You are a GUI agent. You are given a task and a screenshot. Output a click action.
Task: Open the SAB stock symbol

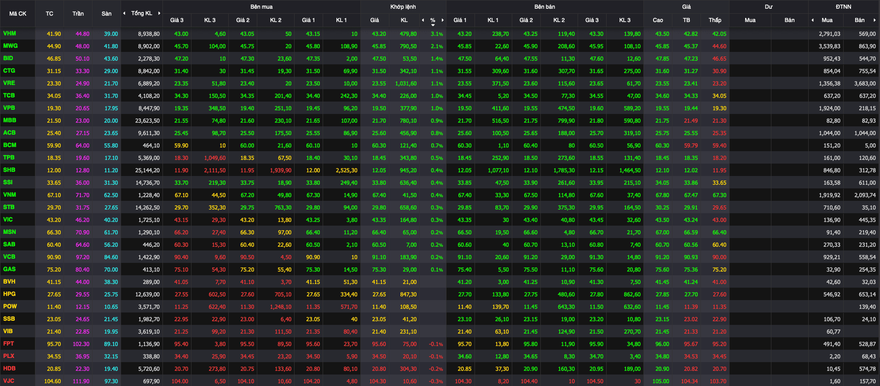click(x=9, y=244)
